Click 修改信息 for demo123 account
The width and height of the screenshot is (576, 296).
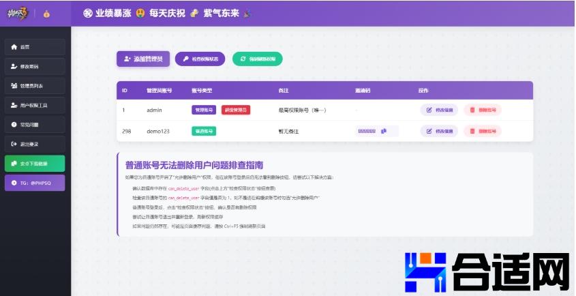(439, 131)
